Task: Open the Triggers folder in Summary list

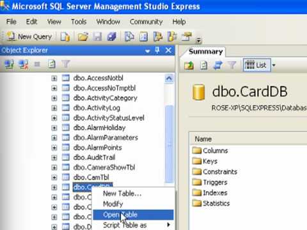Action: [x=210, y=182]
